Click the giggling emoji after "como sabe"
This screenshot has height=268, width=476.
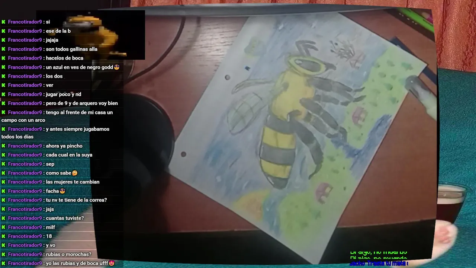pyautogui.click(x=75, y=173)
